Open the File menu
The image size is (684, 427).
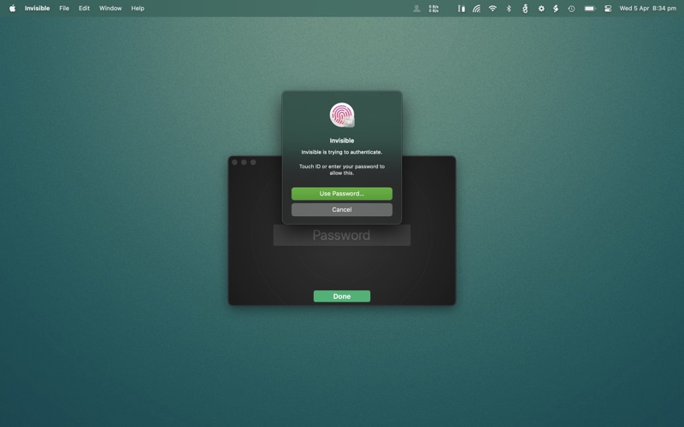pyautogui.click(x=64, y=9)
